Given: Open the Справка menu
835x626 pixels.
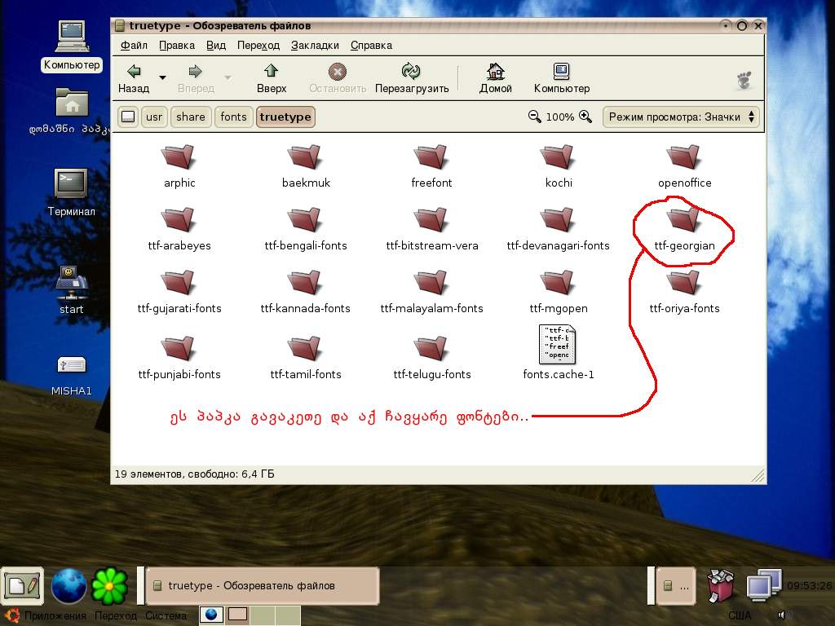Looking at the screenshot, I should [371, 46].
